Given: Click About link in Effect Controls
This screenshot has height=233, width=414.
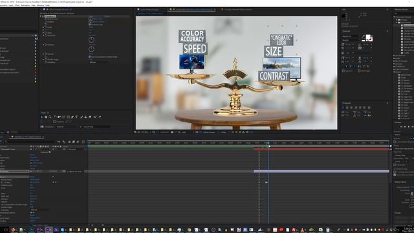Looking at the screenshot, I should 107,16.
